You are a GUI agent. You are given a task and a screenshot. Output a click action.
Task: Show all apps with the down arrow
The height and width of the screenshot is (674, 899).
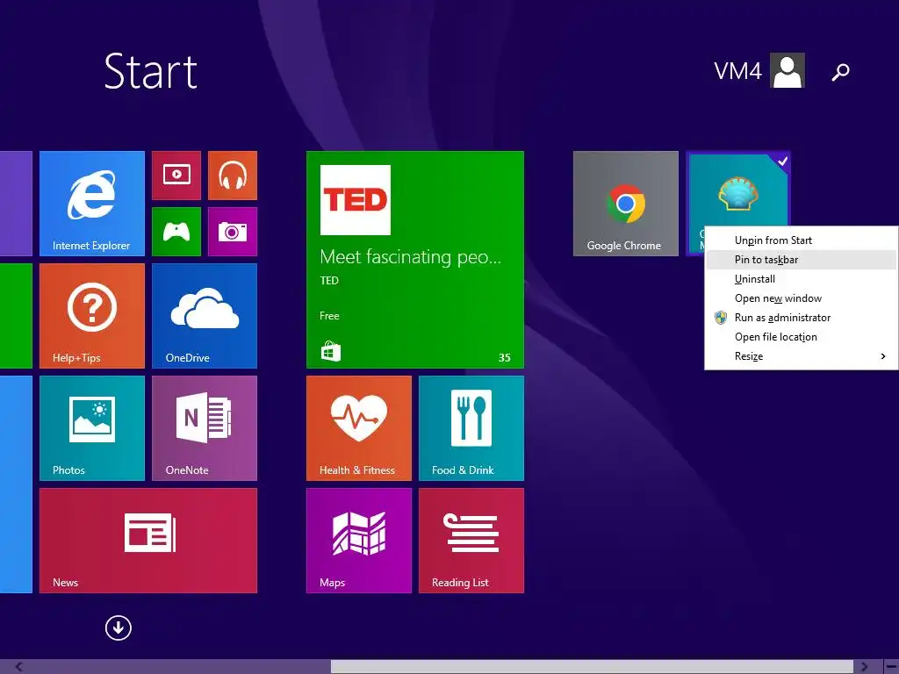pyautogui.click(x=119, y=628)
